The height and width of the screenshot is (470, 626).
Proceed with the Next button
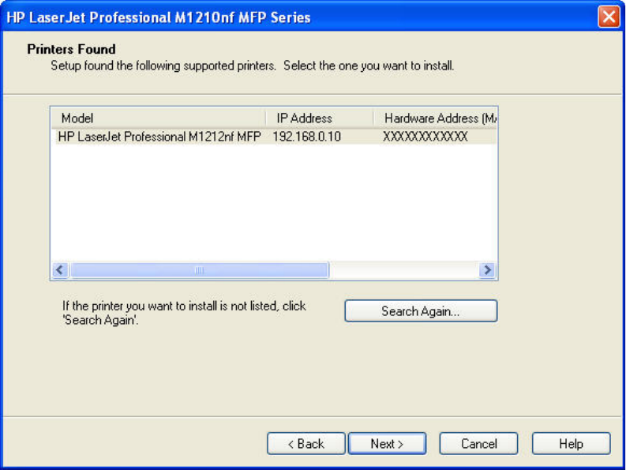(x=387, y=444)
